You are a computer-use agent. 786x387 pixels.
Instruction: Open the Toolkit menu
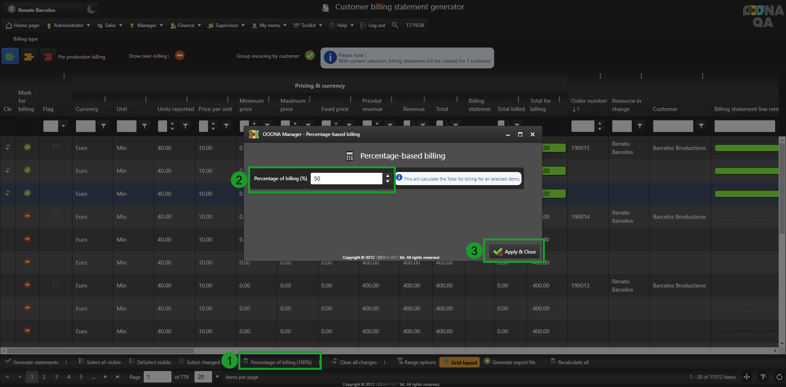308,25
